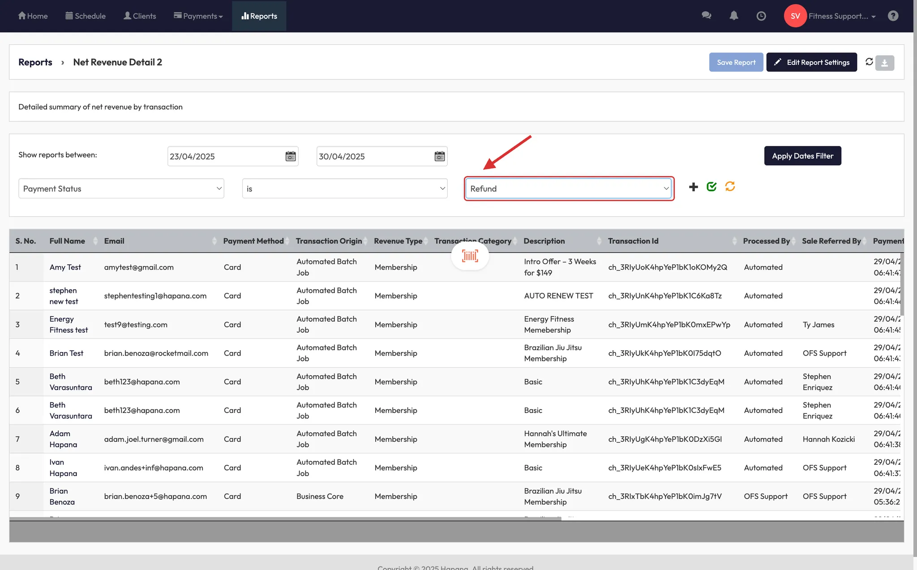Go to the Schedule tab

(x=86, y=16)
